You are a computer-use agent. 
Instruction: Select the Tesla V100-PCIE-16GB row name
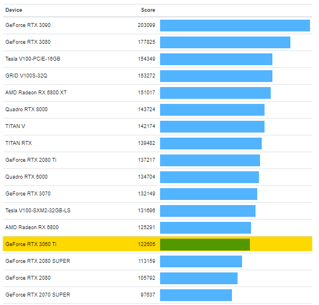point(33,59)
